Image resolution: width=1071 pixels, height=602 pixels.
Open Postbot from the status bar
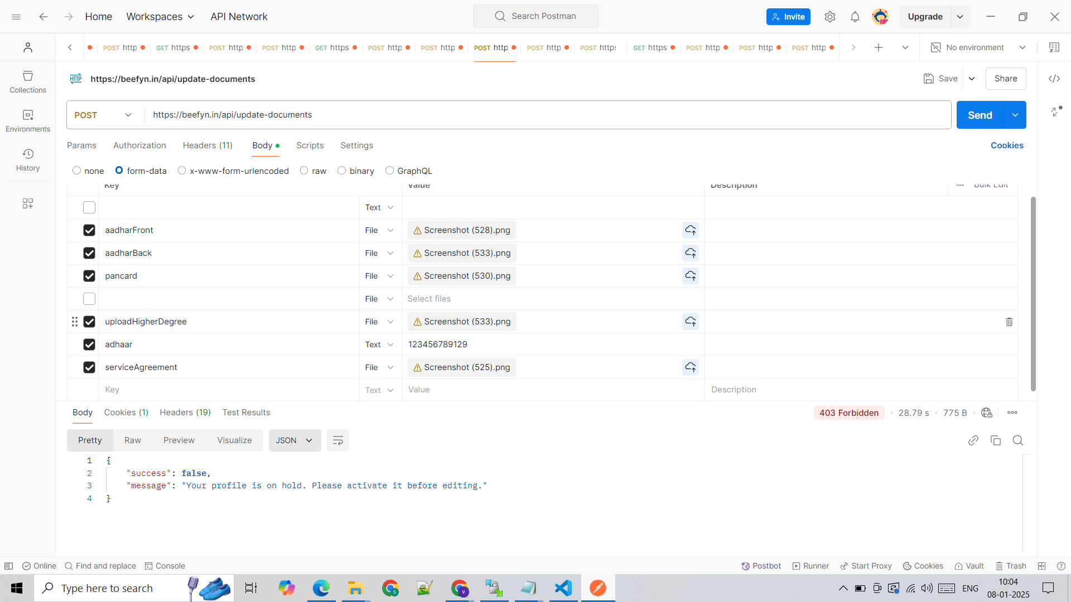click(x=761, y=566)
